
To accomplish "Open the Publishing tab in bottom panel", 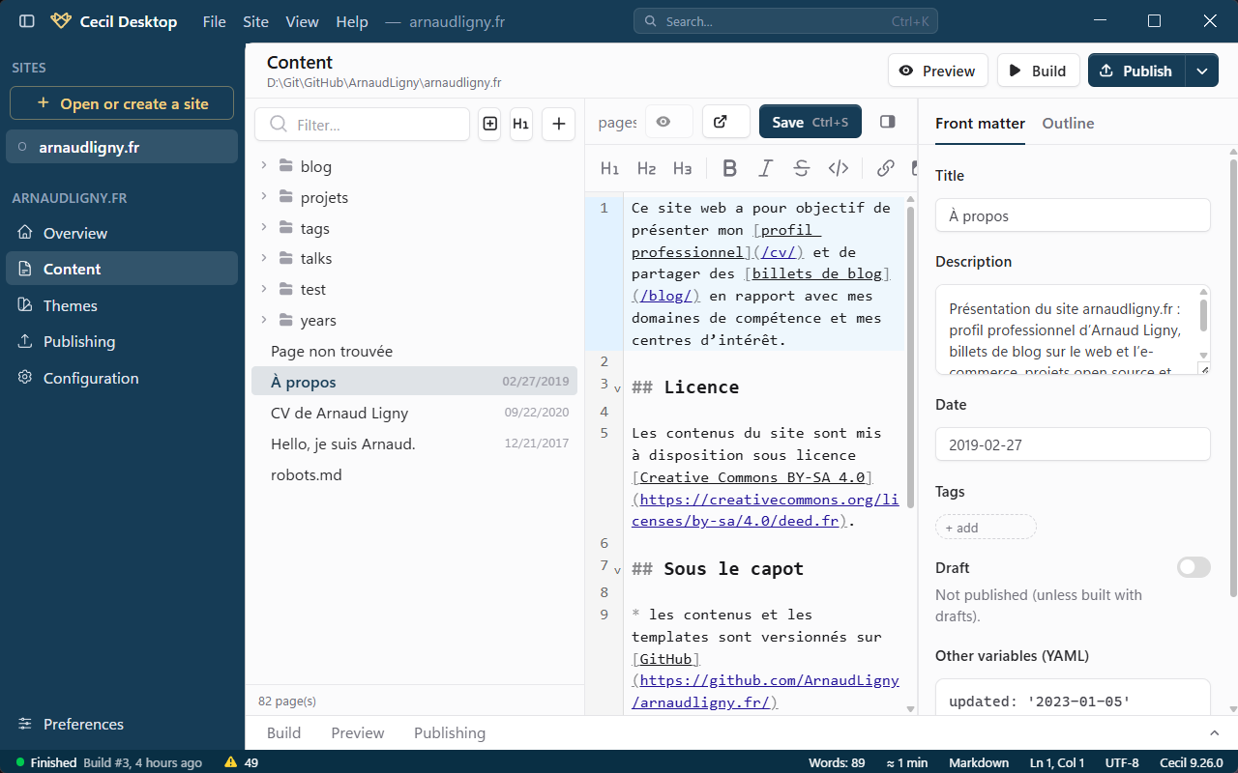I will 450,732.
